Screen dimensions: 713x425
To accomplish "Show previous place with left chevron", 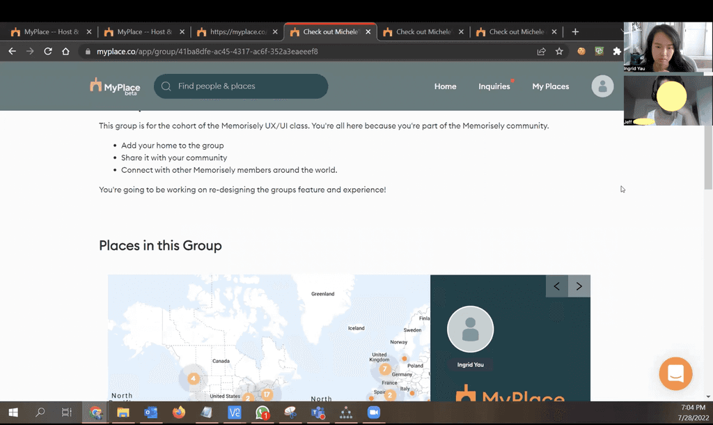I will 556,286.
